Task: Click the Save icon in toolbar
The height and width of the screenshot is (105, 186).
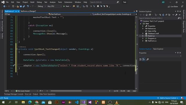Action: 21,6
